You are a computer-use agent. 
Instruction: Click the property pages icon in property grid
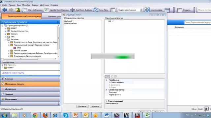[115, 76]
